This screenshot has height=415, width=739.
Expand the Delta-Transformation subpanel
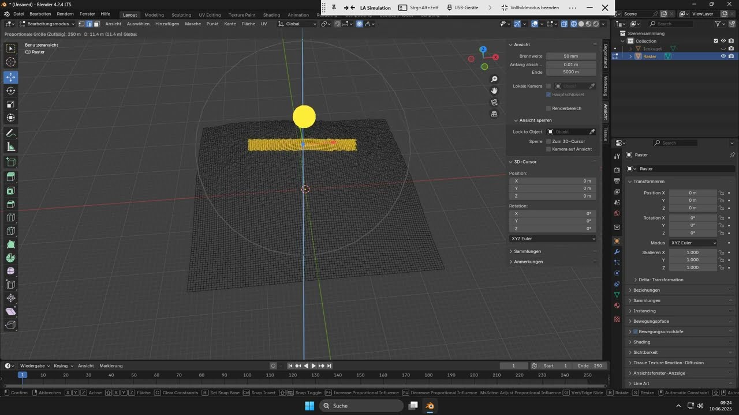click(660, 280)
